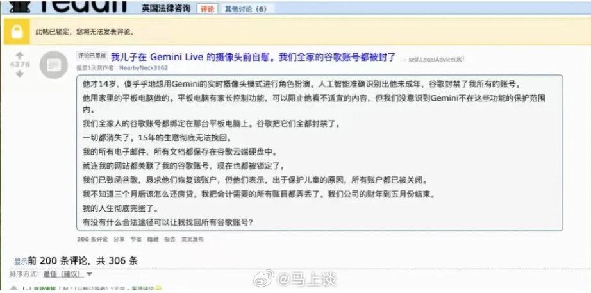Screen dimensions: 591x293
Task: Switch to the 其他讨论 (6) tab
Action: [246, 9]
